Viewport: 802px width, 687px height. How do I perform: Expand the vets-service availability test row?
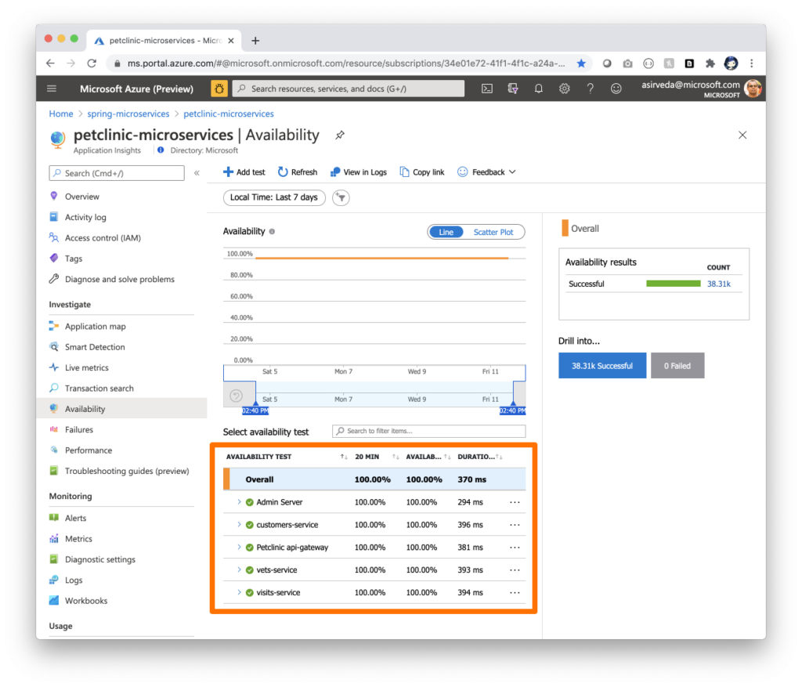click(x=241, y=569)
